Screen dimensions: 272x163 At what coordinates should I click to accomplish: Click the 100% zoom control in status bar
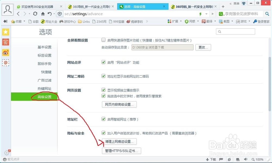(257, 159)
